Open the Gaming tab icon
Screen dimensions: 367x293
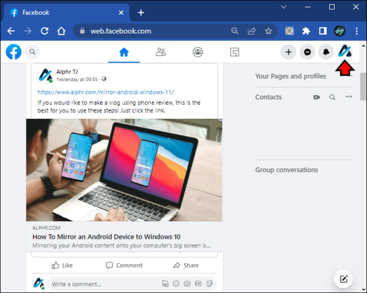coord(235,52)
